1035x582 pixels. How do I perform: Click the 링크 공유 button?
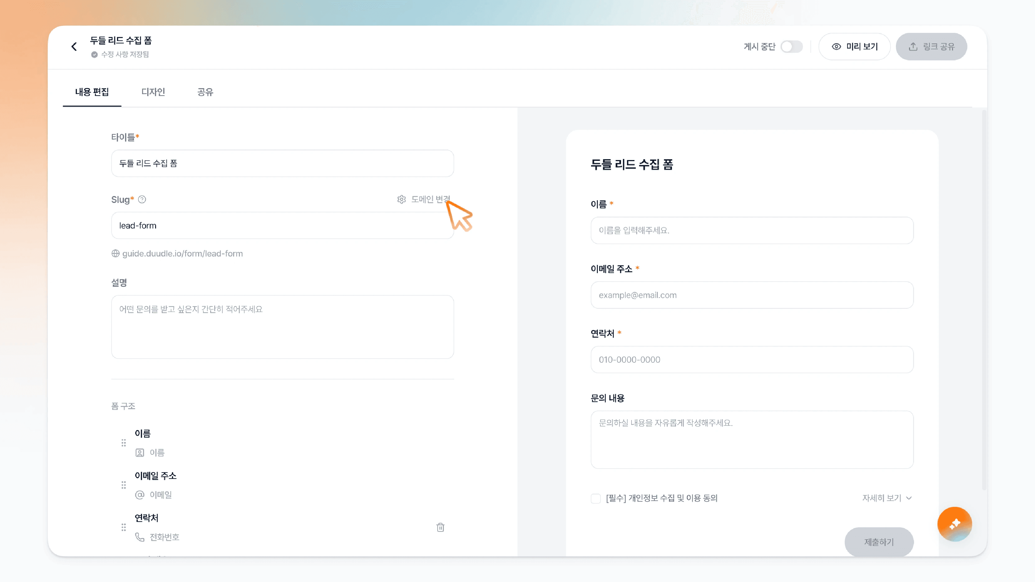click(x=931, y=47)
